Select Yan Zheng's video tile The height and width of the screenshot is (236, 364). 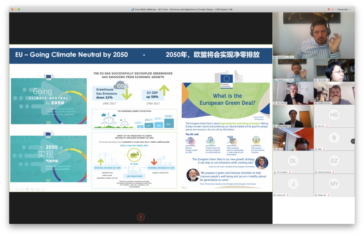(x=334, y=70)
